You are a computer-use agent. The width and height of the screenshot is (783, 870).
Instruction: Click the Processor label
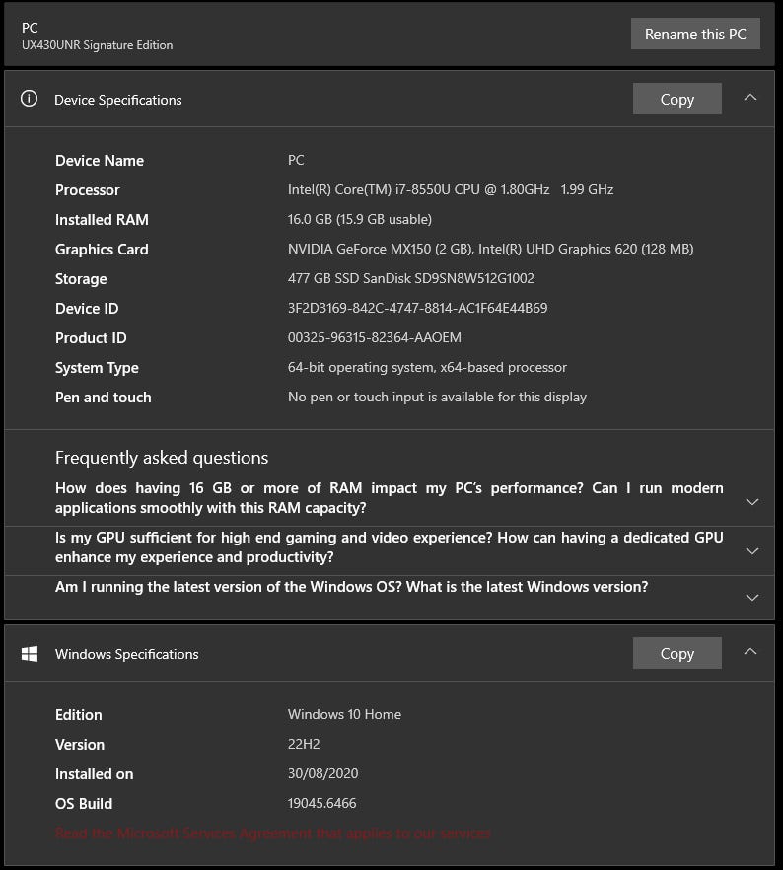(x=87, y=190)
